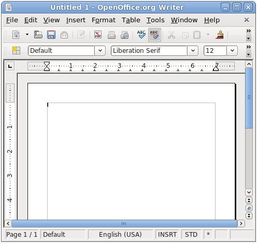Open the Insert menu
The image size is (257, 244).
[76, 20]
